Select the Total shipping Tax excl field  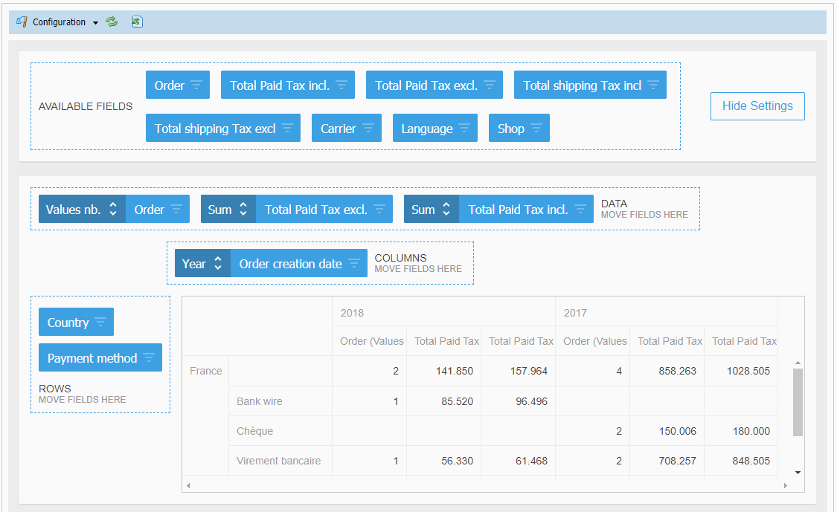coord(214,129)
